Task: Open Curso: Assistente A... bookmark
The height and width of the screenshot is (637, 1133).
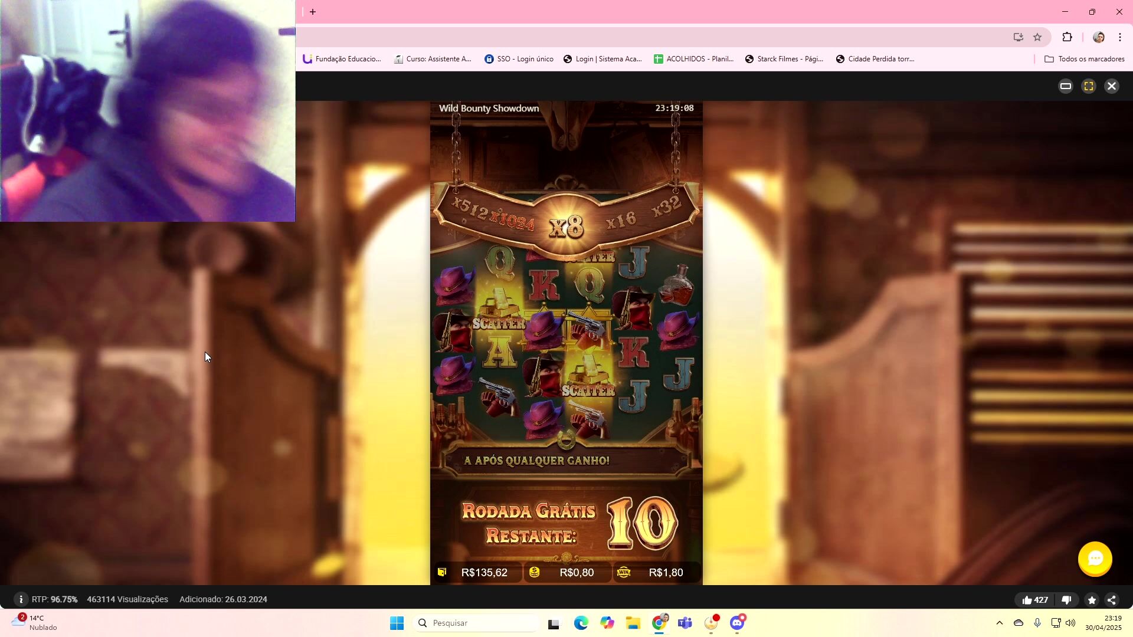Action: [433, 59]
